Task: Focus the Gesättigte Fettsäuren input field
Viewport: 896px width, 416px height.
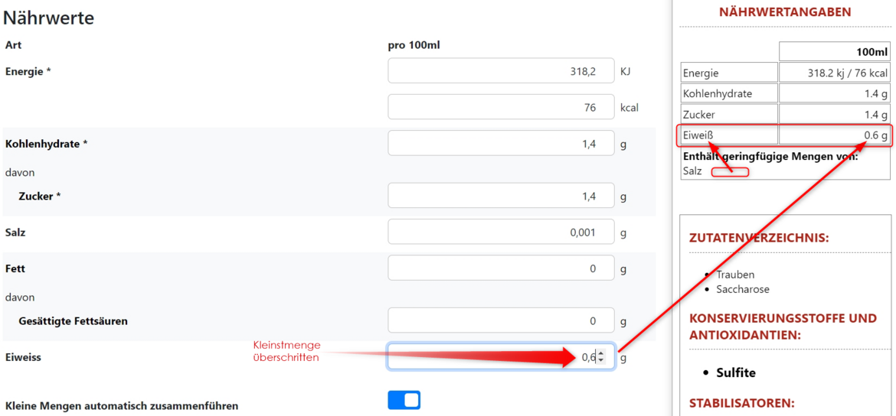Action: click(x=501, y=320)
